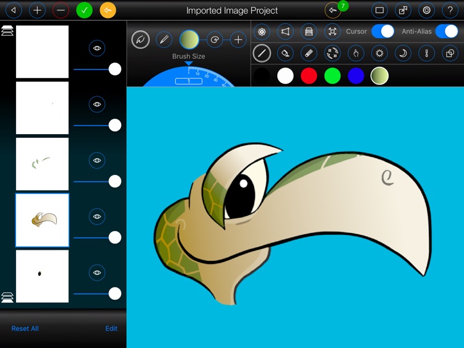Hide the first blank layer
Viewport: 464px width, 348px height.
coord(97,48)
